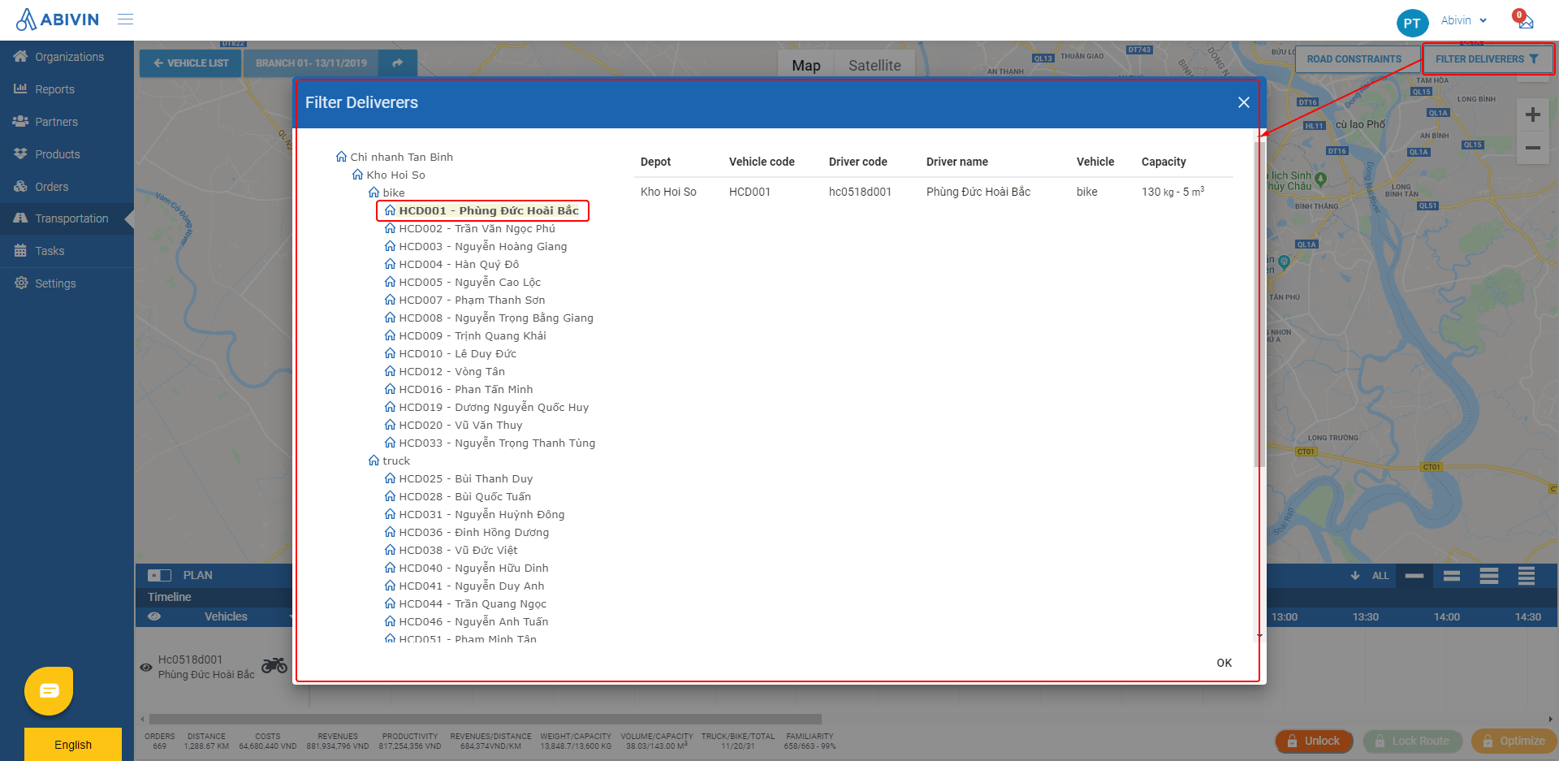Open the hamburger menu beside ABIVIN logo
Screen dimensions: 1559x761
click(x=125, y=19)
